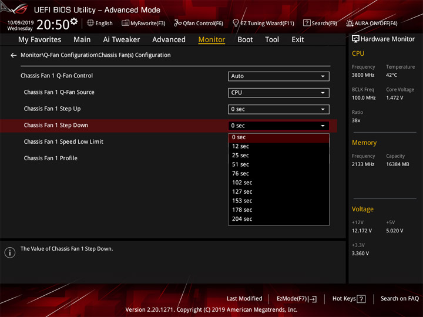Pick 178 sec from the list
The width and height of the screenshot is (423, 317).
(x=278, y=210)
